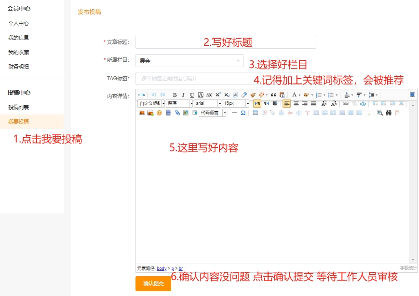Click the br link in element path
The width and height of the screenshot is (419, 296).
(x=181, y=268)
